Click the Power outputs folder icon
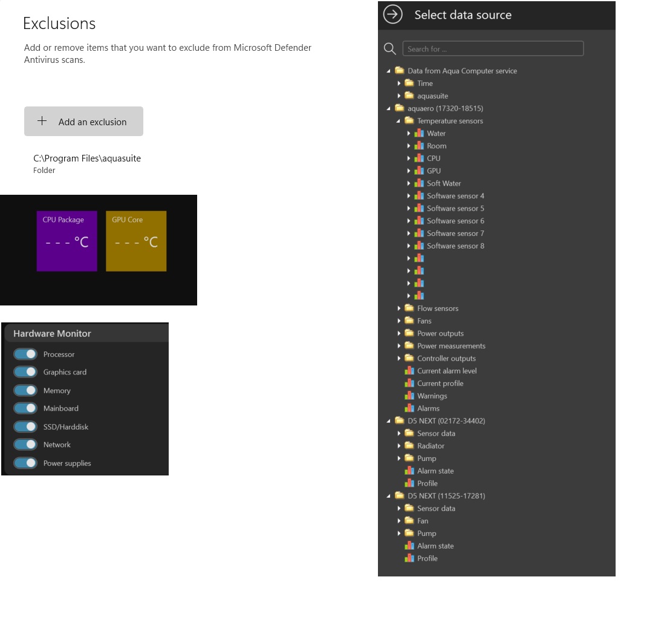 [x=409, y=333]
